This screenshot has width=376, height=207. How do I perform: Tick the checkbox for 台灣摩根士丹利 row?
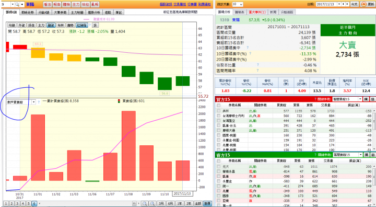218,116
